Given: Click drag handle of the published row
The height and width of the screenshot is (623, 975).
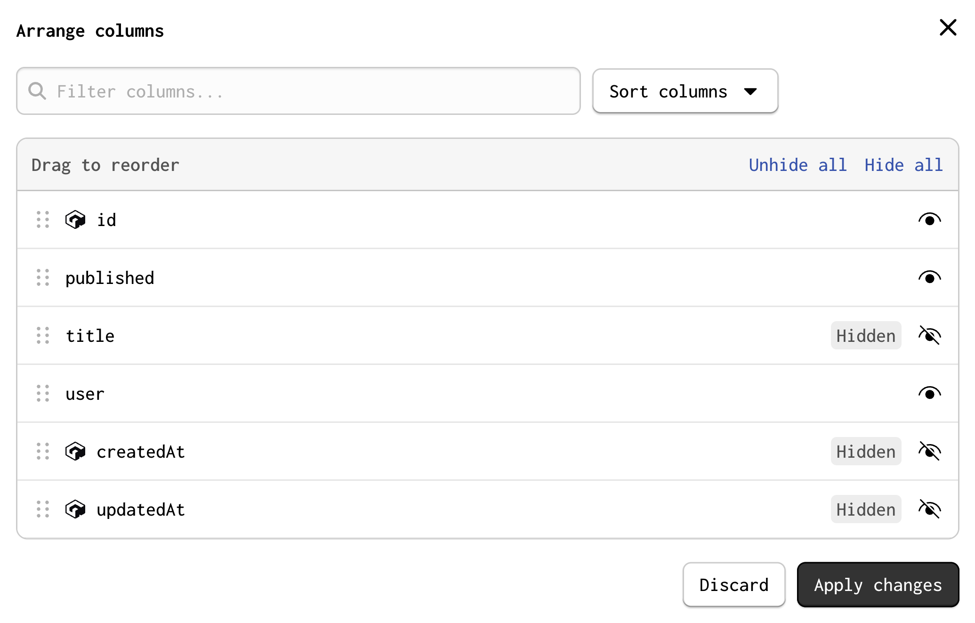Looking at the screenshot, I should (x=43, y=278).
